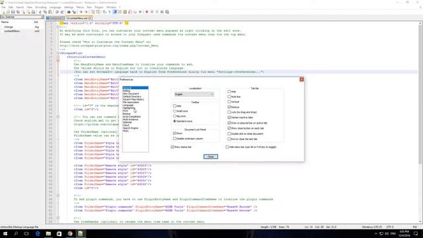The height and width of the screenshot is (238, 423).
Task: Close the Preferences dialog with red X
Action: coord(301,79)
